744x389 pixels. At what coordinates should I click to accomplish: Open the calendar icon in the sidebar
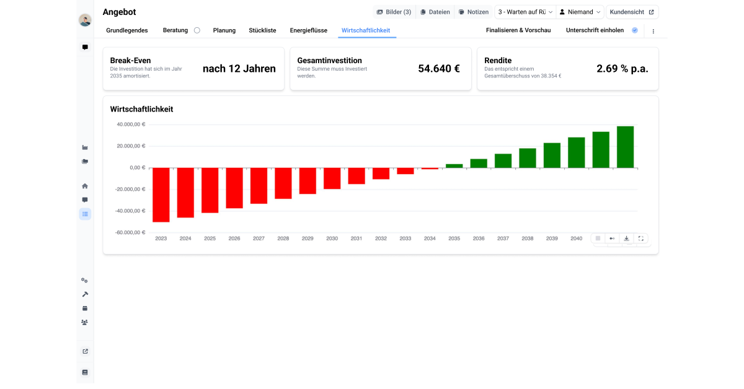[85, 308]
